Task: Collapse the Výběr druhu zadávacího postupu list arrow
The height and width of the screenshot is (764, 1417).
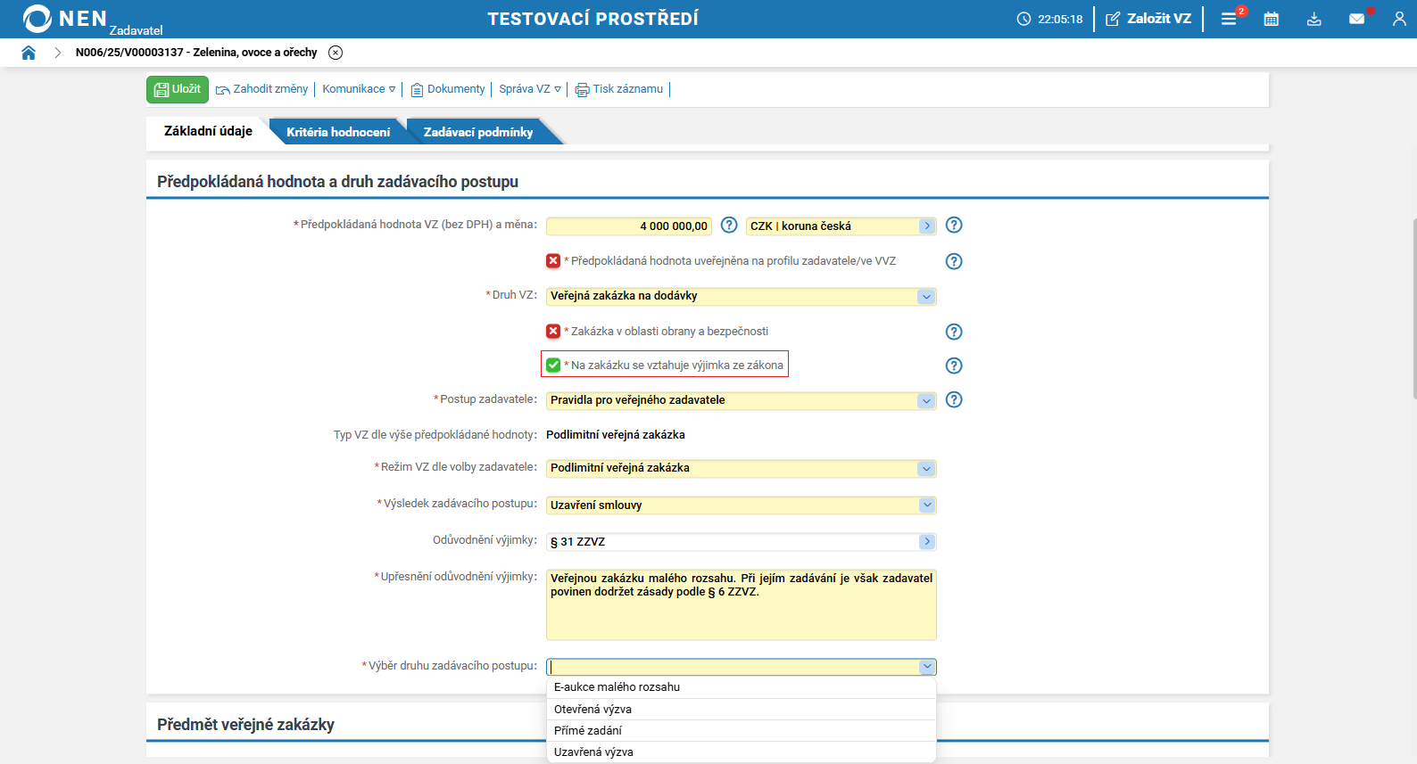Action: pyautogui.click(x=928, y=667)
